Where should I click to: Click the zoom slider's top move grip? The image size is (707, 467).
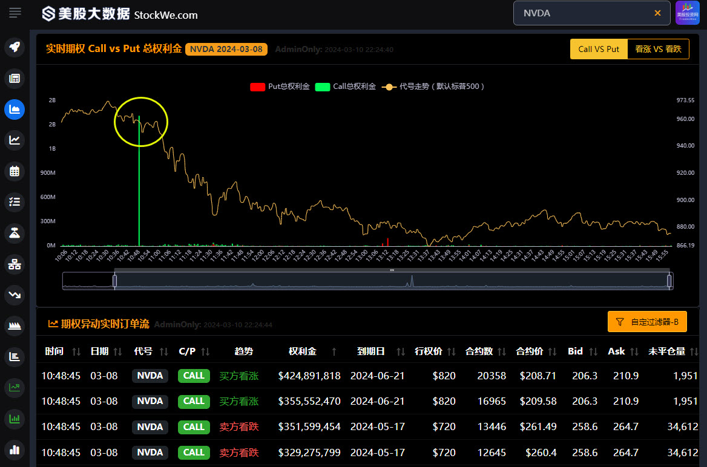(392, 270)
